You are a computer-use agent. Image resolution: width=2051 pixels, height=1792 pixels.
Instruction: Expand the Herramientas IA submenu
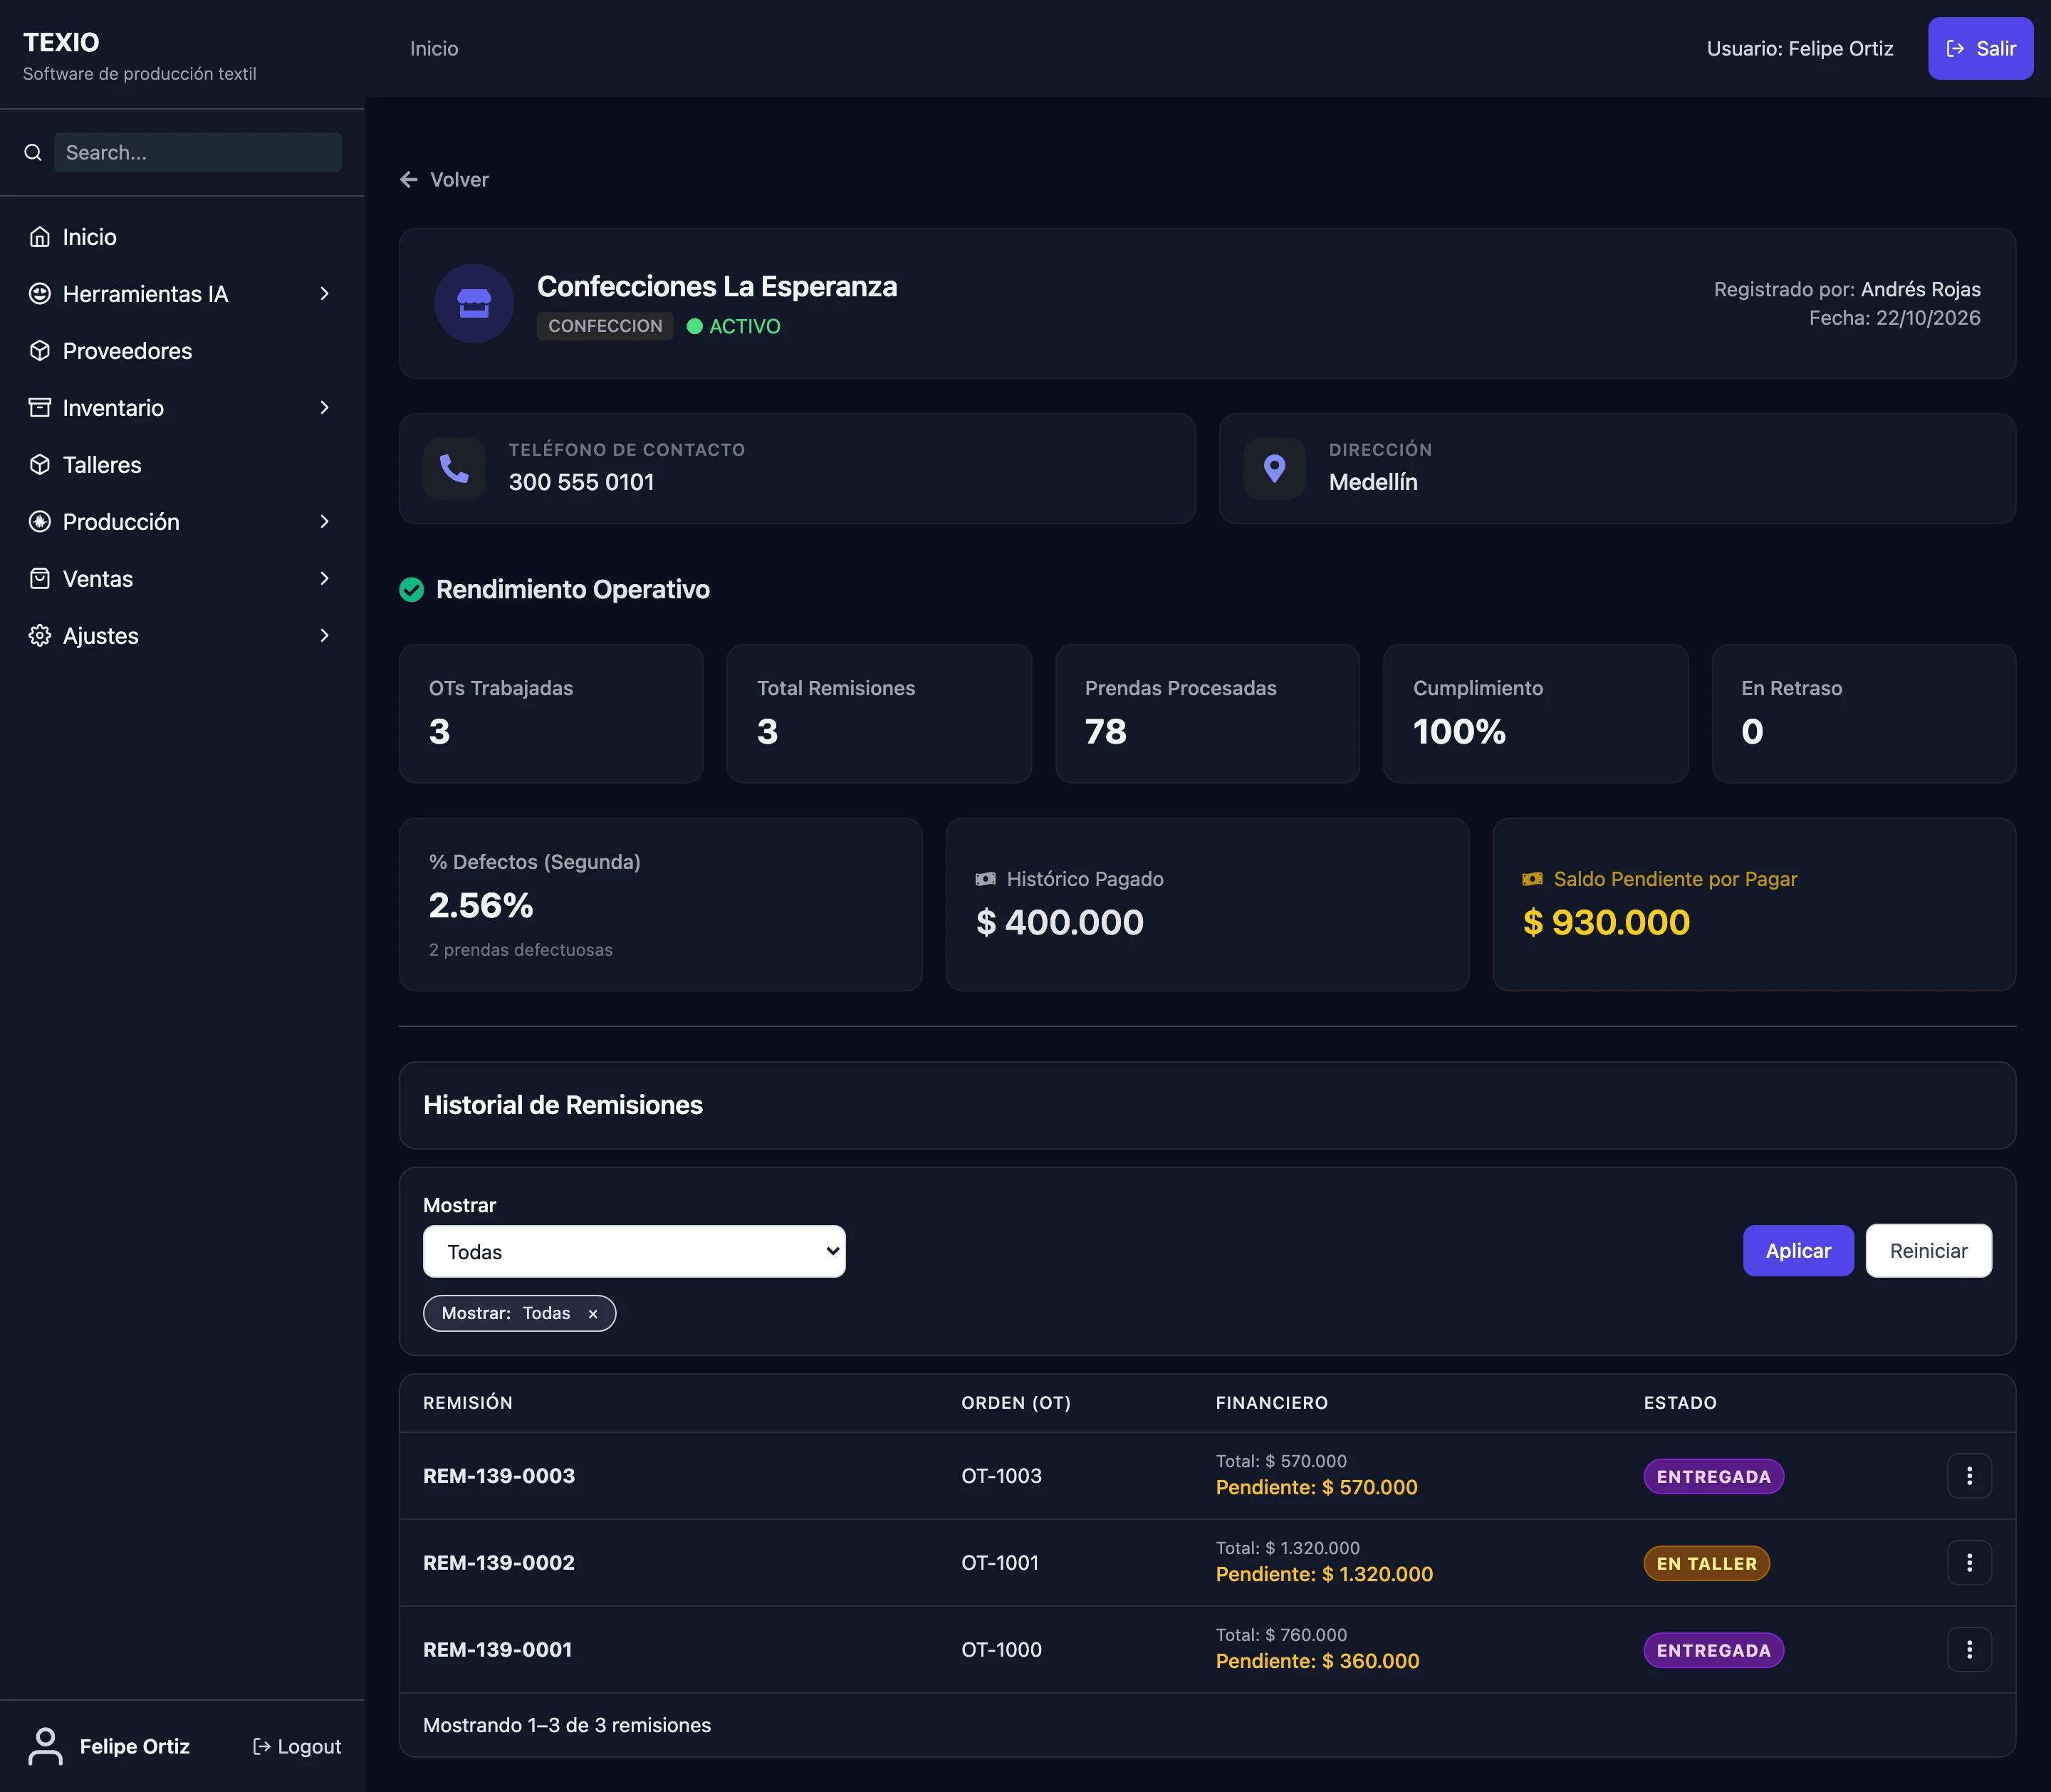[324, 294]
